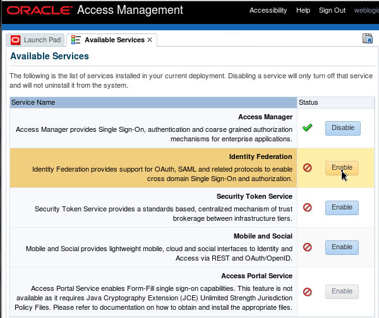Click the Sign Out link
379x318 pixels.
coord(332,11)
